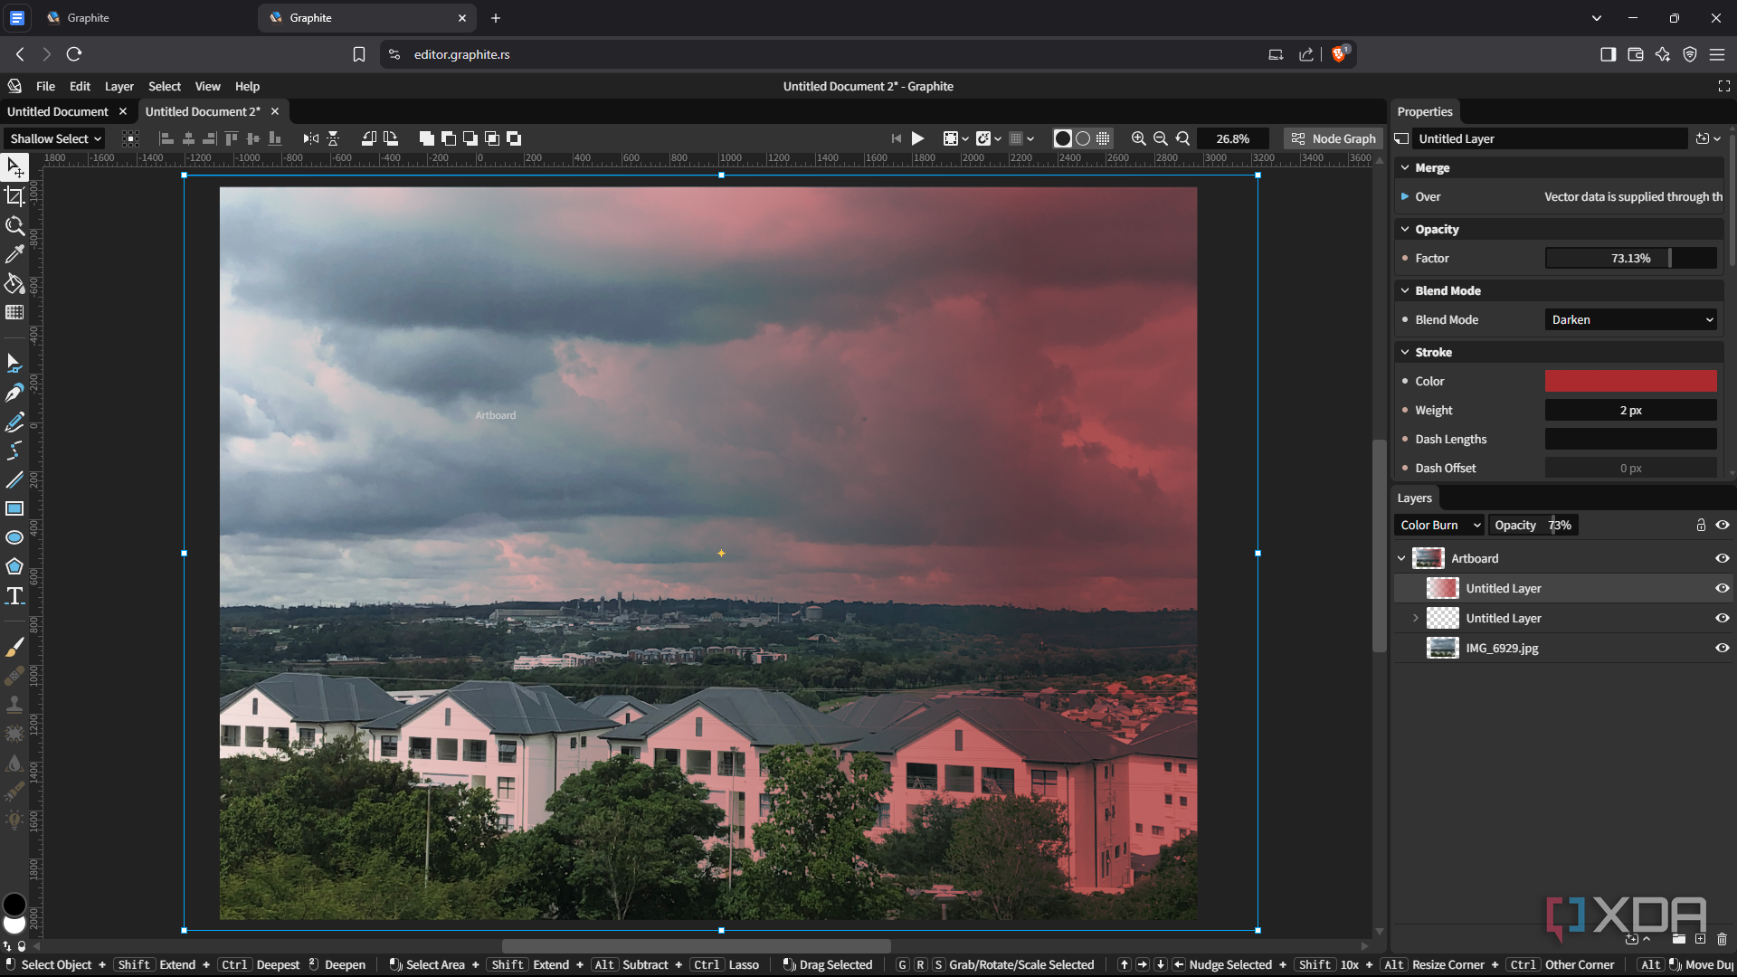
Task: Collapse the Merge section
Action: [x=1405, y=167]
